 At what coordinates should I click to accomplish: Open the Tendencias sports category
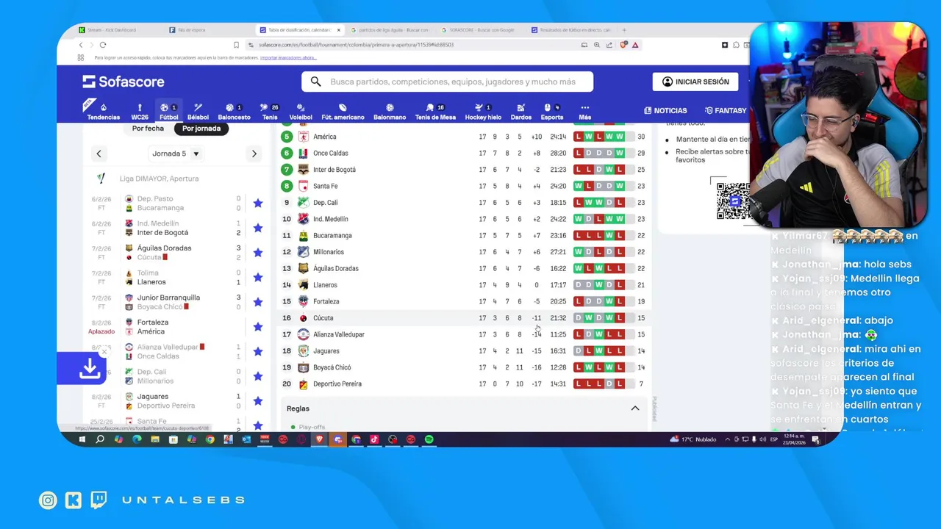(x=104, y=112)
